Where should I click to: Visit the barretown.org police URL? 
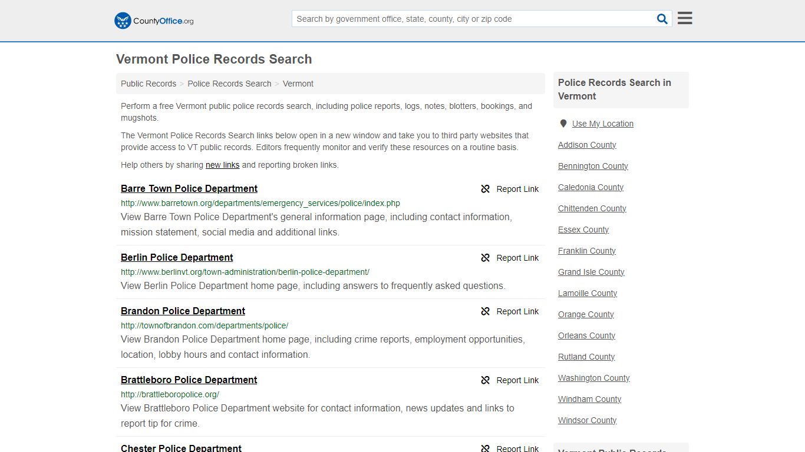click(x=260, y=203)
